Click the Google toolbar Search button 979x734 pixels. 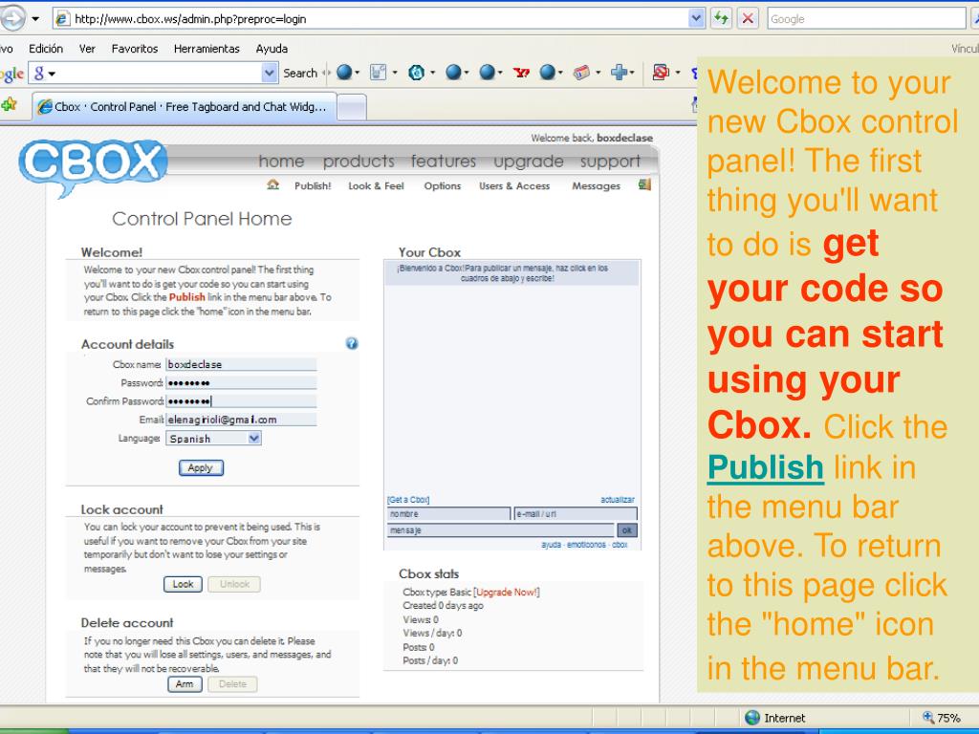click(300, 73)
